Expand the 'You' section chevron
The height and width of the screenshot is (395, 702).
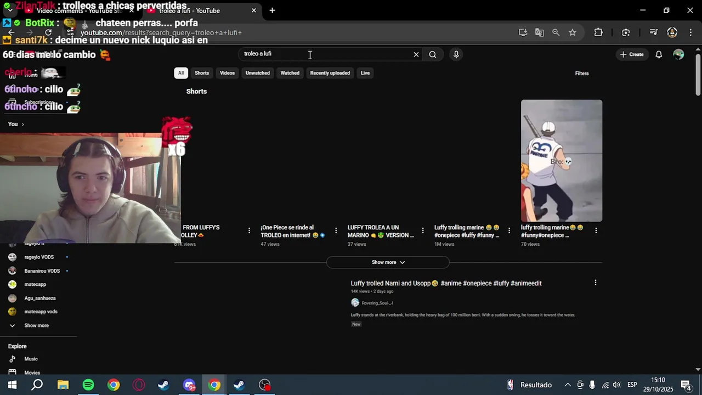point(22,124)
